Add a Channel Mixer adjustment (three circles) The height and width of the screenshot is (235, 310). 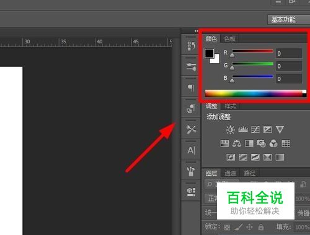pos(273,143)
